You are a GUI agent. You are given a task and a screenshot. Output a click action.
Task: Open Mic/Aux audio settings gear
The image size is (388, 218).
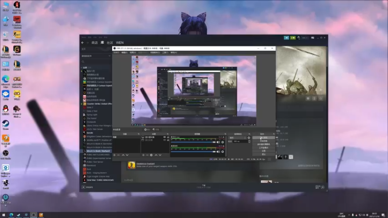coord(223,142)
